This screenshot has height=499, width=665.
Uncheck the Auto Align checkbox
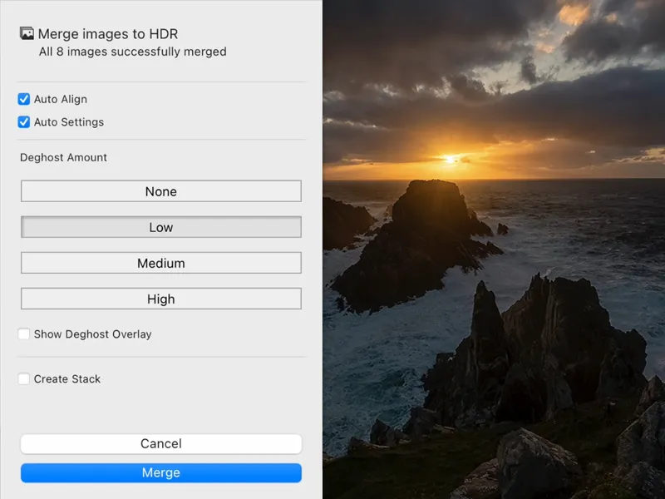click(x=24, y=99)
